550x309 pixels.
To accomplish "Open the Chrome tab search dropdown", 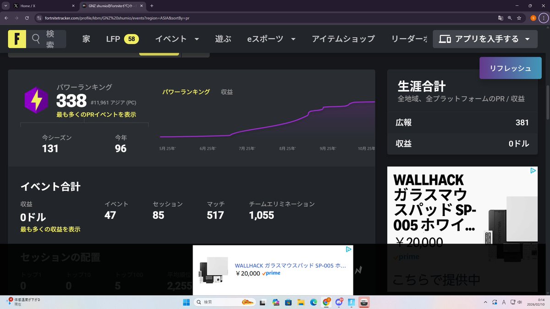I will 6,5.
